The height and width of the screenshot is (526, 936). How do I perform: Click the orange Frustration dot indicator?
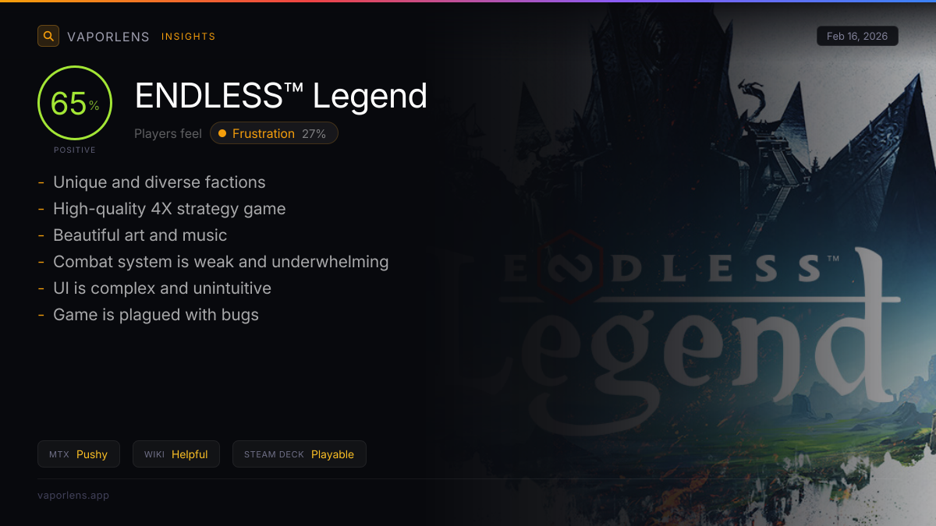(x=222, y=133)
